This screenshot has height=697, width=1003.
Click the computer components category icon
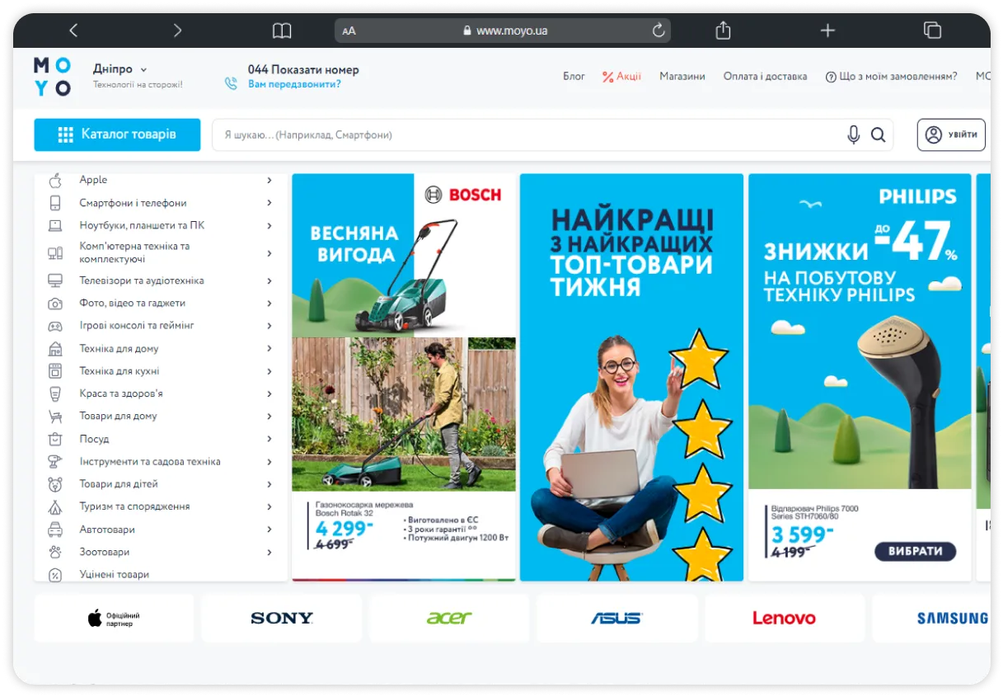tap(55, 253)
